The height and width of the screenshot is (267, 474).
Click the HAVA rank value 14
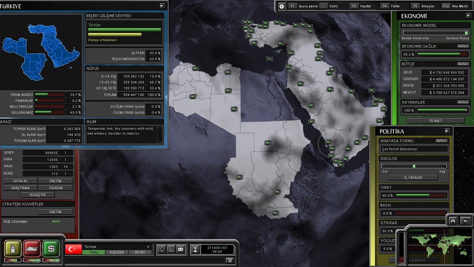click(x=66, y=167)
